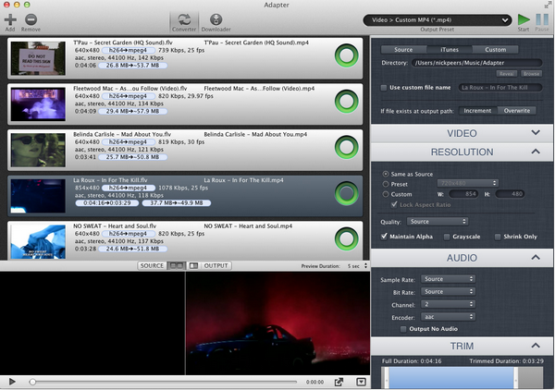The width and height of the screenshot is (555, 390).
Task: Select the iTunes destination tab
Action: pyautogui.click(x=450, y=49)
